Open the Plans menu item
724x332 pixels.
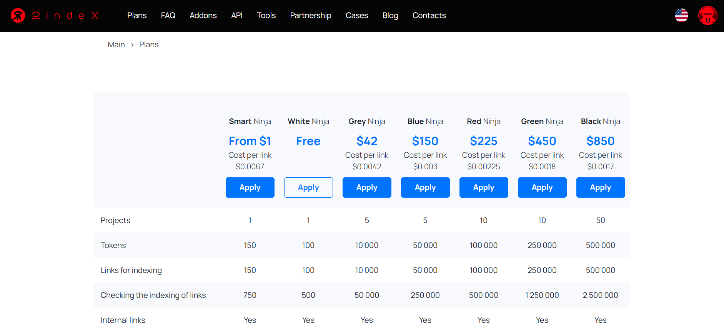137,15
